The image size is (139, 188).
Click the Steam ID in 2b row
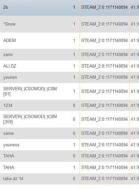pyautogui.click(x=104, y=8)
